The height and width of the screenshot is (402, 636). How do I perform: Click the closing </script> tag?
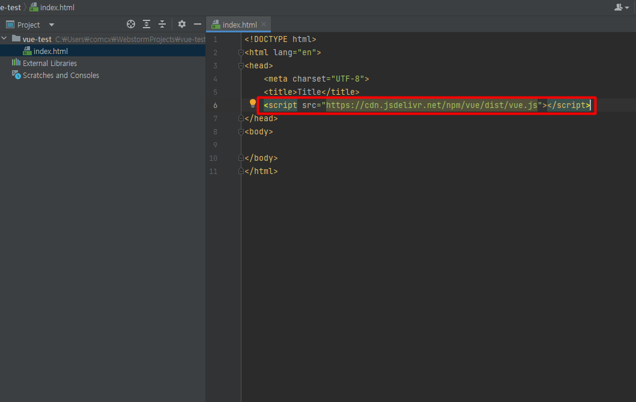(x=569, y=106)
